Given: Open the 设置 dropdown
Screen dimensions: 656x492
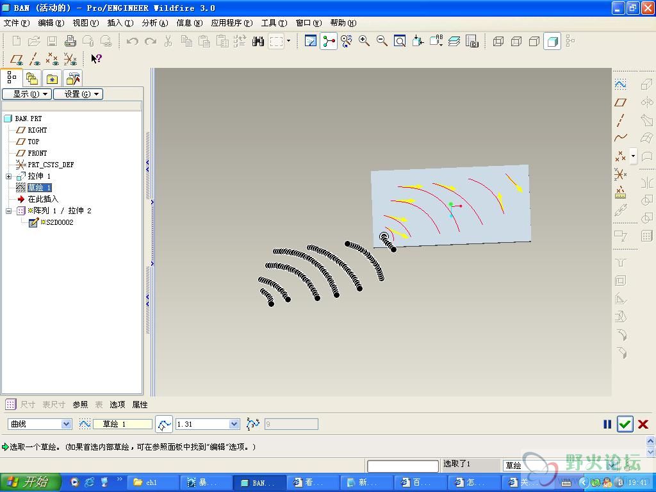Looking at the screenshot, I should point(78,94).
